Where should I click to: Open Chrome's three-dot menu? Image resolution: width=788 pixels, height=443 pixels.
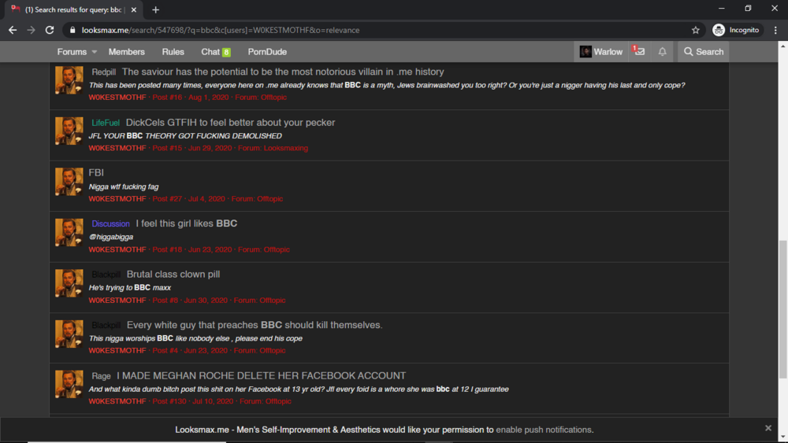pyautogui.click(x=775, y=30)
